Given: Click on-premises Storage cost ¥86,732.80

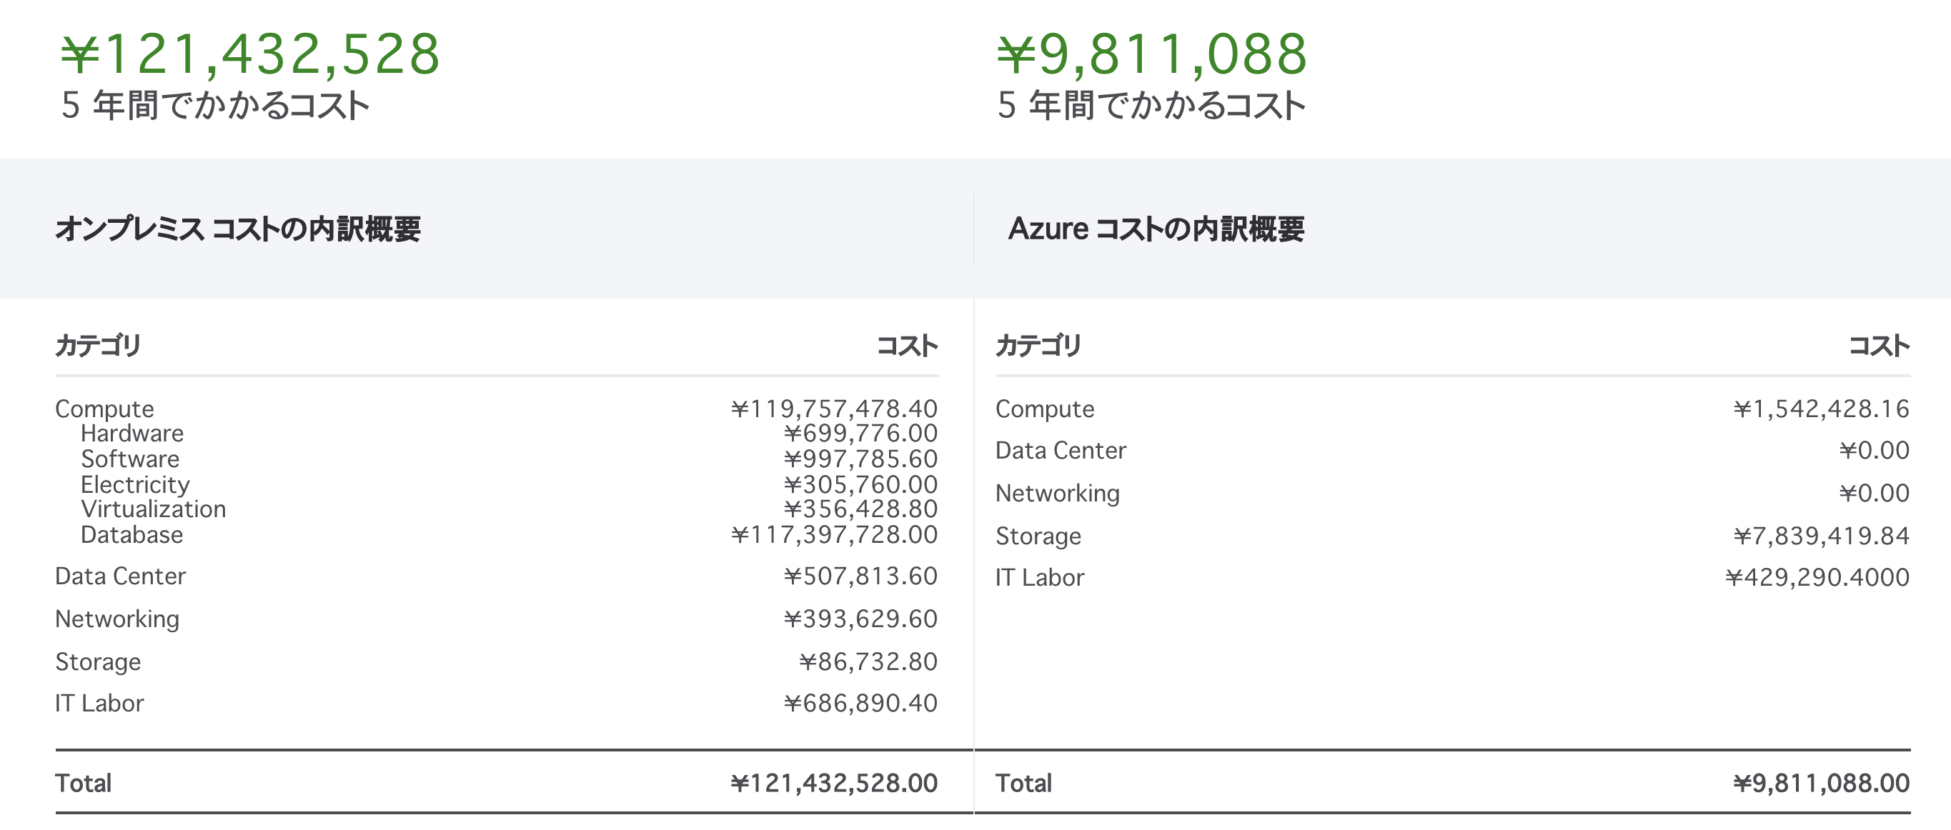Looking at the screenshot, I should click(x=868, y=662).
